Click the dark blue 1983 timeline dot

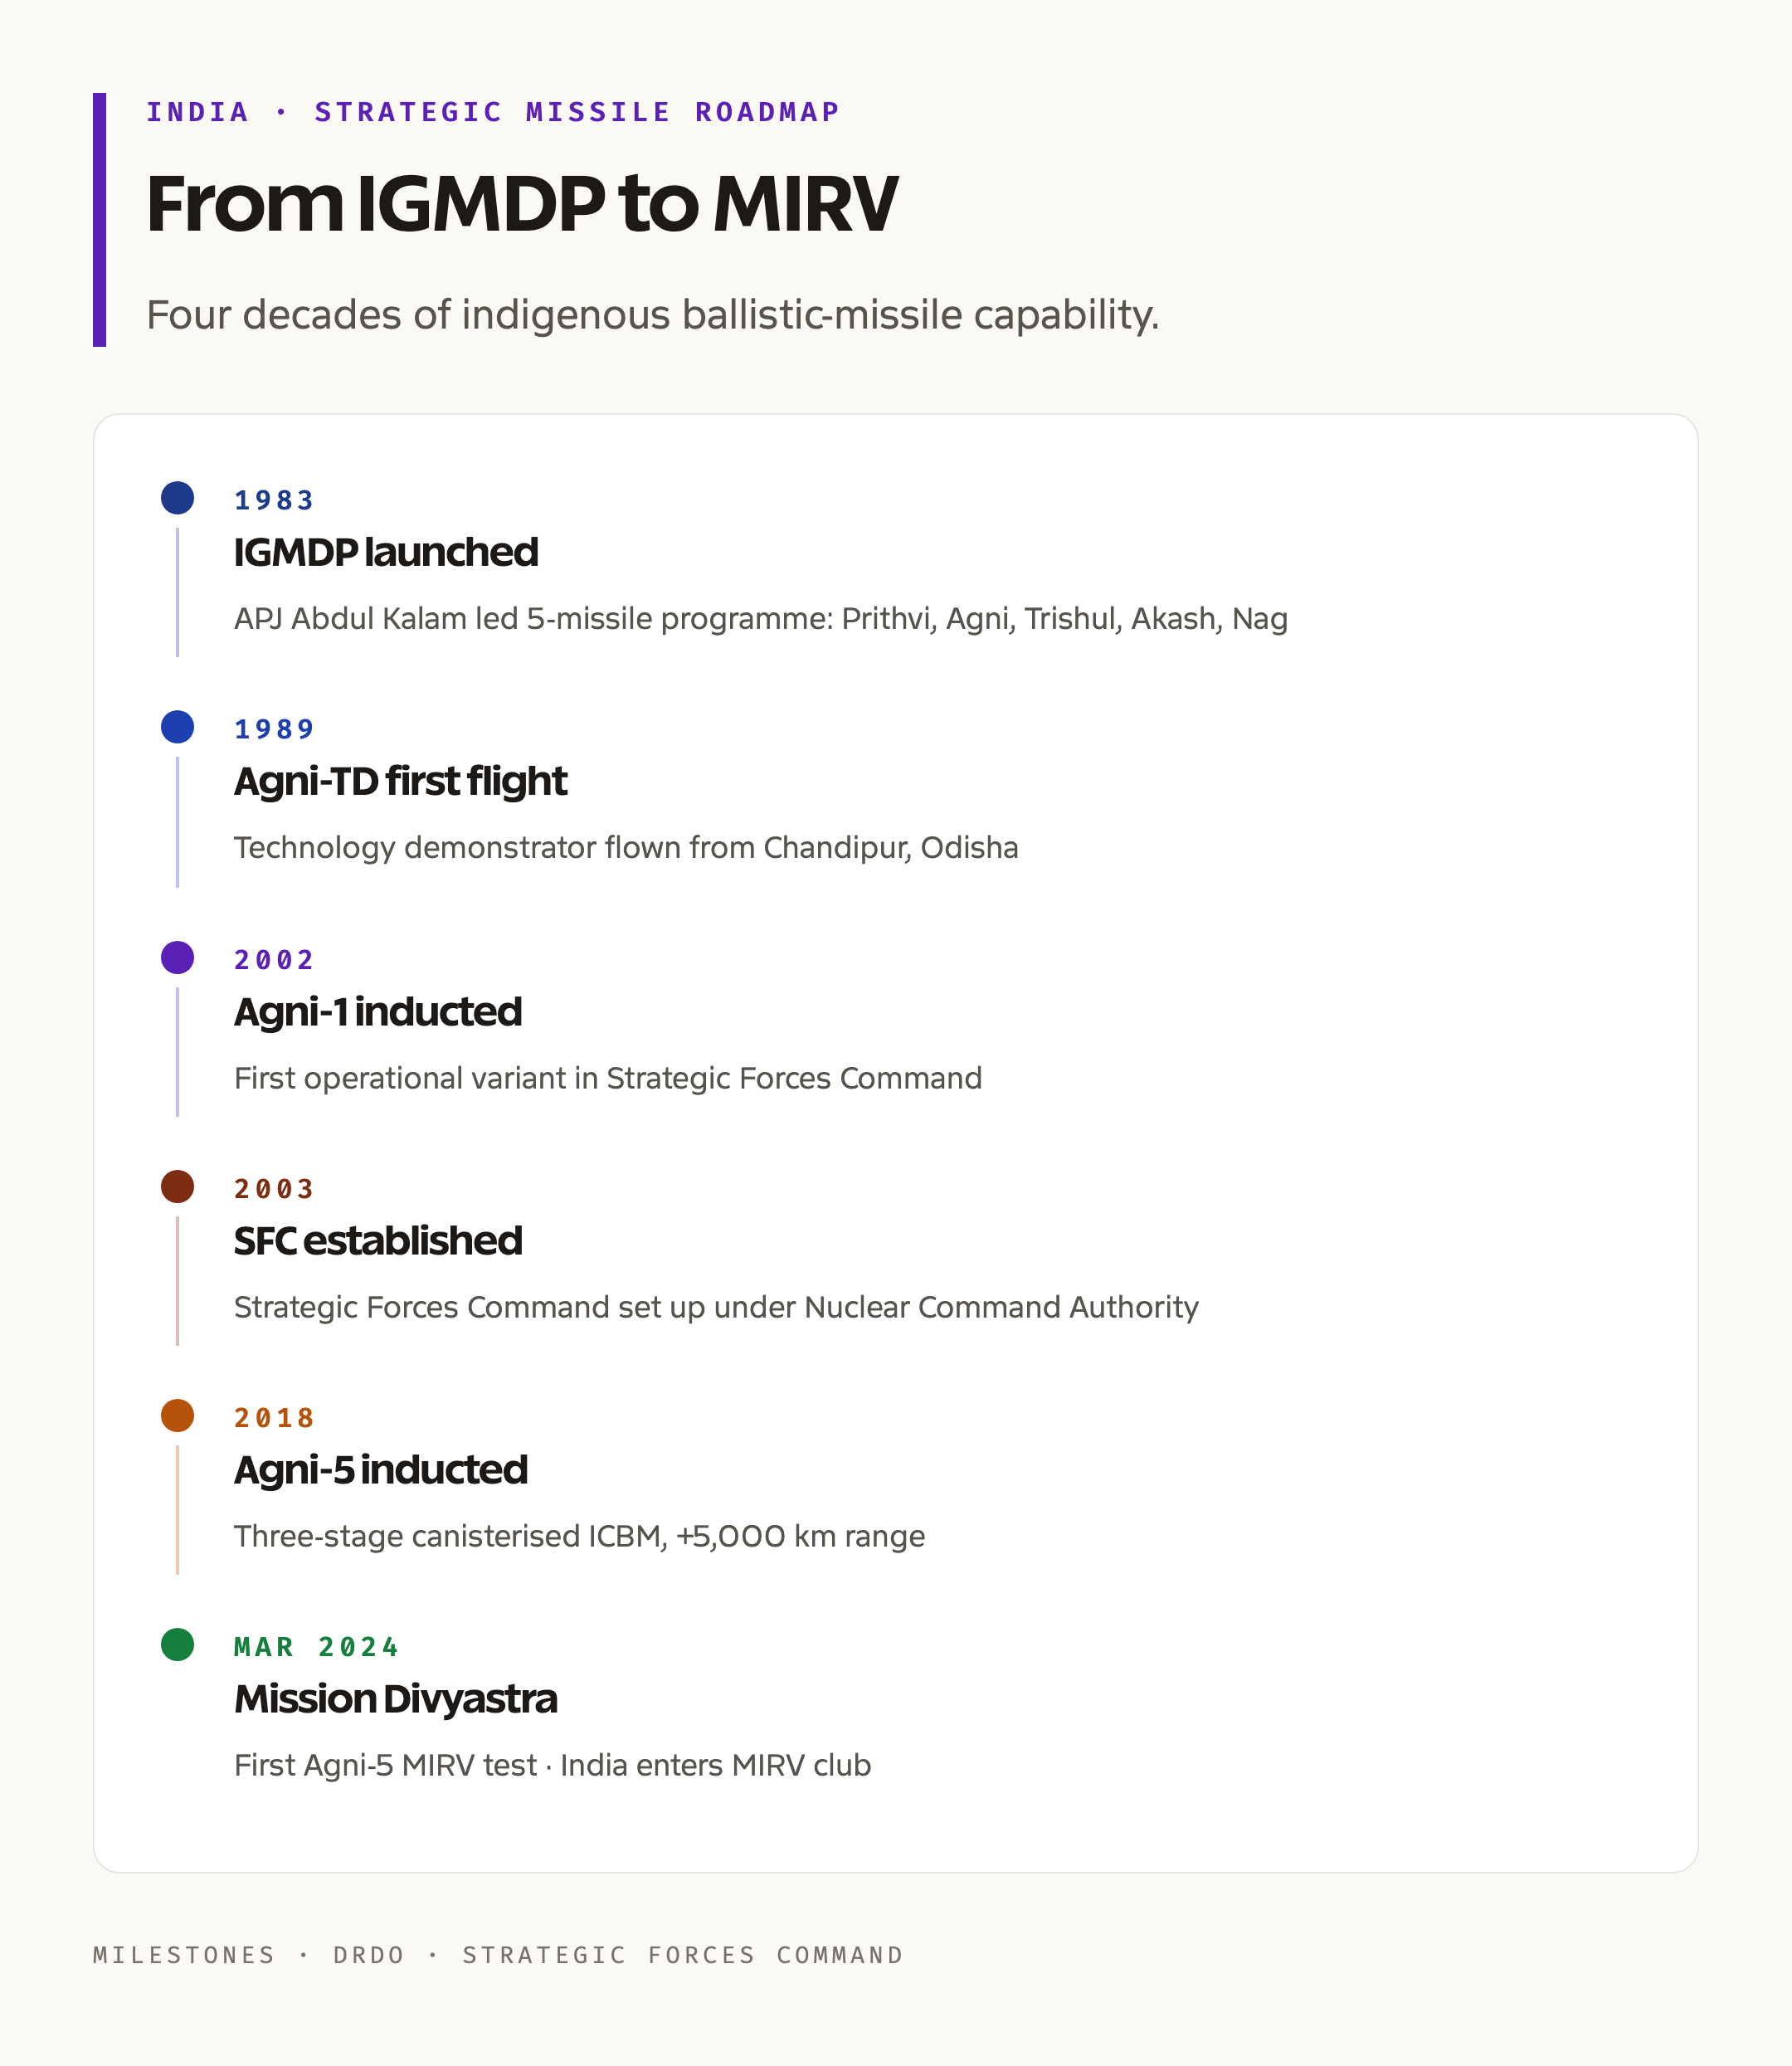[177, 498]
